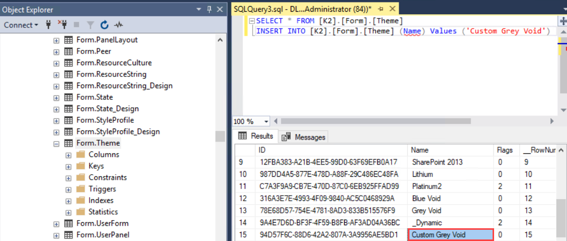Screen dimensions: 567x241
Task: Select the Form.UserForm table icon
Action: [68, 223]
